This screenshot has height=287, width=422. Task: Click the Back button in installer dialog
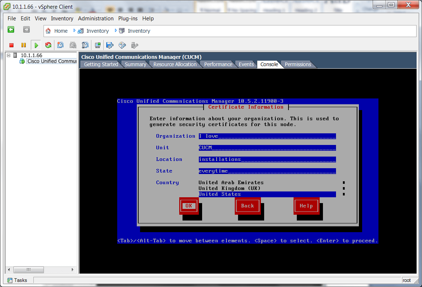click(247, 206)
